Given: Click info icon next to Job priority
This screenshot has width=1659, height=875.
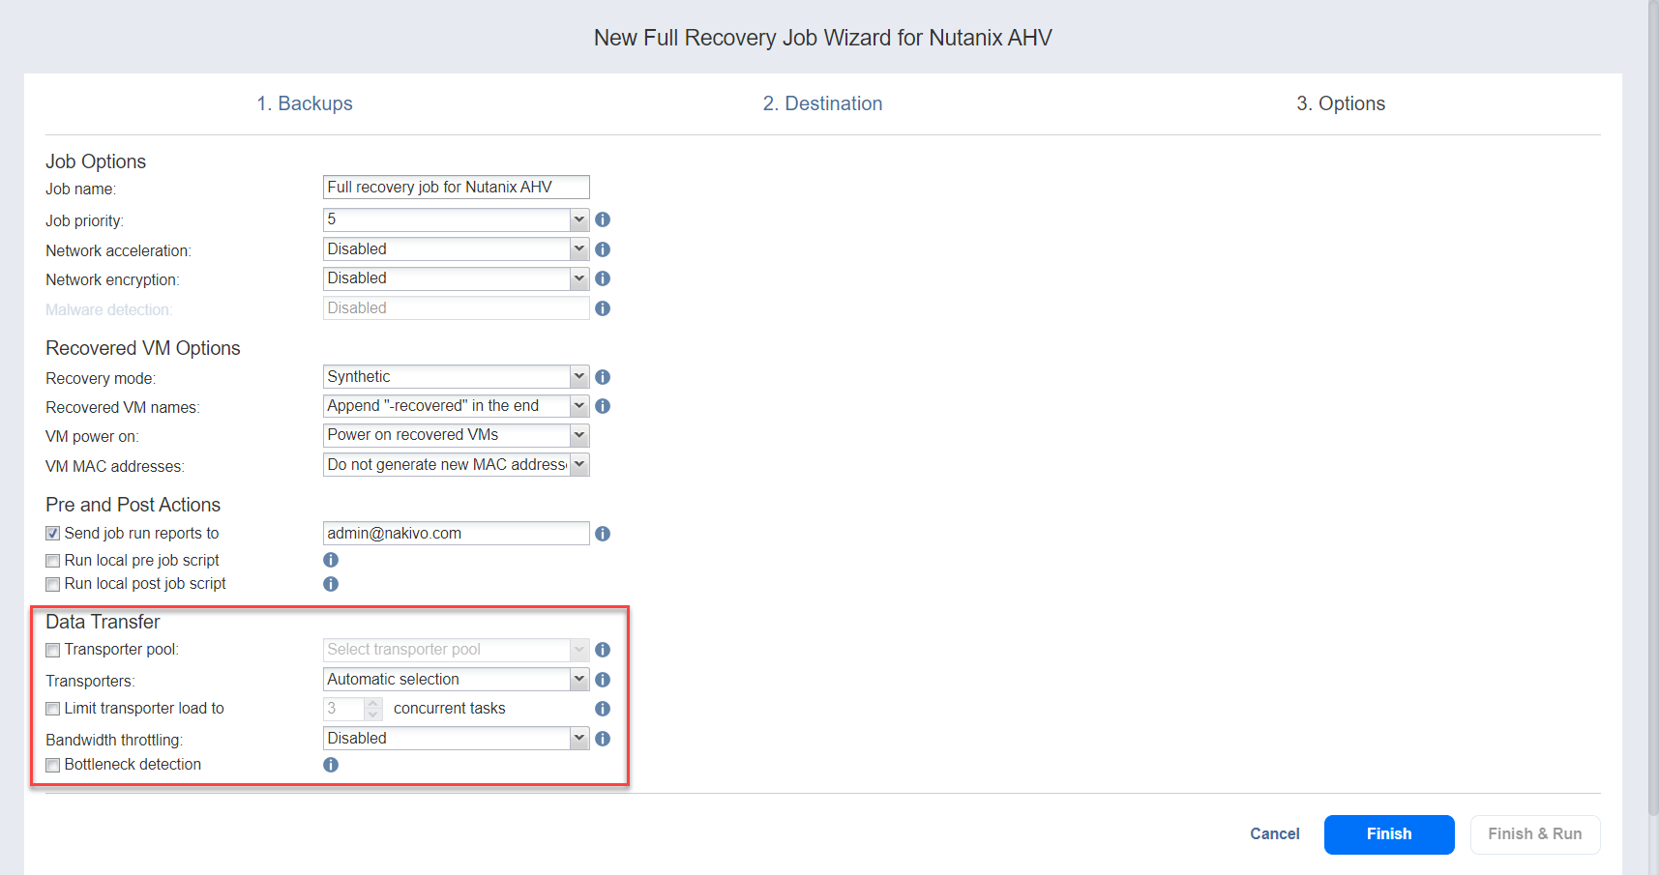Looking at the screenshot, I should tap(603, 219).
